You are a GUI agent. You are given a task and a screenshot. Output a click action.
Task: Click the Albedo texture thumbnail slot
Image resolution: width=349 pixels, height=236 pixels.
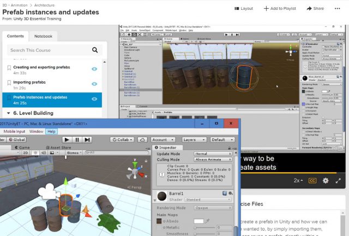tap(159, 221)
